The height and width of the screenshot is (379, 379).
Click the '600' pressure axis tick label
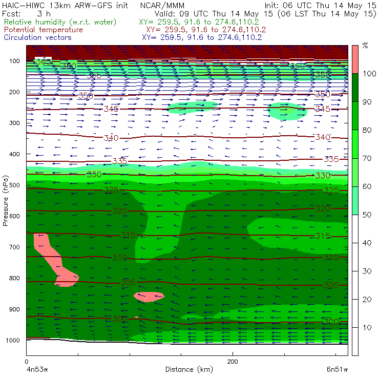(x=14, y=216)
